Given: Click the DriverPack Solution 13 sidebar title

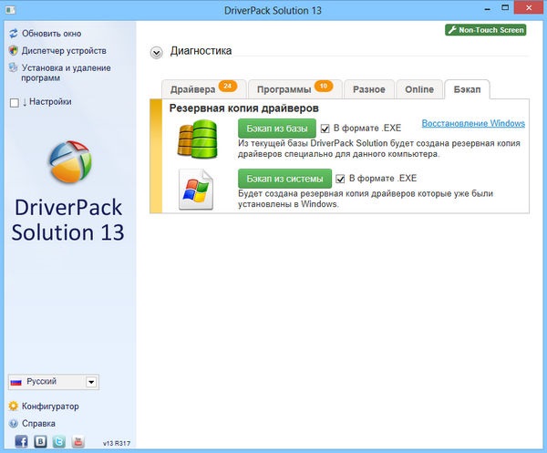Looking at the screenshot, I should tap(68, 220).
